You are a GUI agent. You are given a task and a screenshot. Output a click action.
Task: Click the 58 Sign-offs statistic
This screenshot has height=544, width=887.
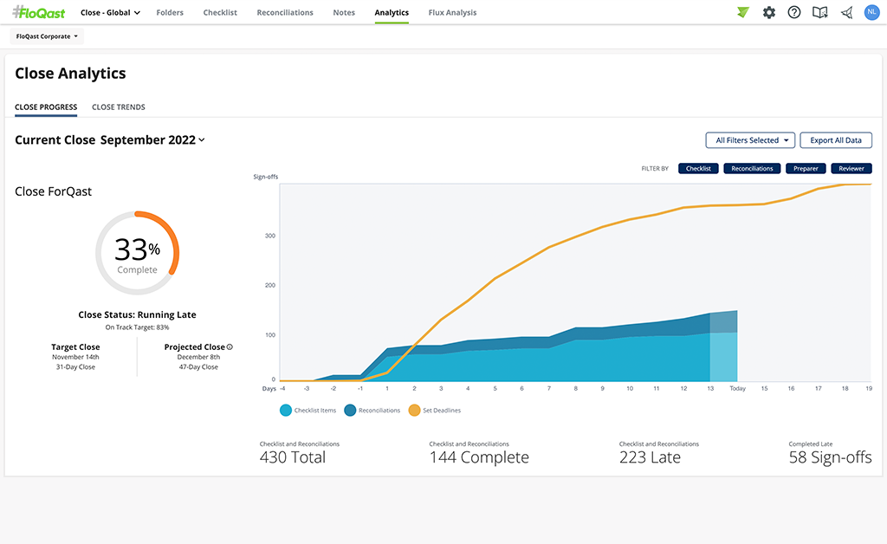point(831,457)
